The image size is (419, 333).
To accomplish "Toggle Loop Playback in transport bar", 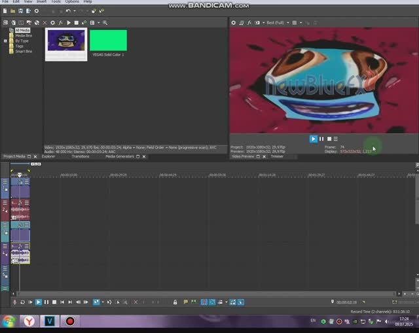I will [x=22, y=302].
